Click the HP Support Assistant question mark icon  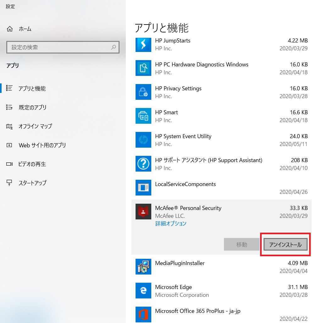[143, 164]
